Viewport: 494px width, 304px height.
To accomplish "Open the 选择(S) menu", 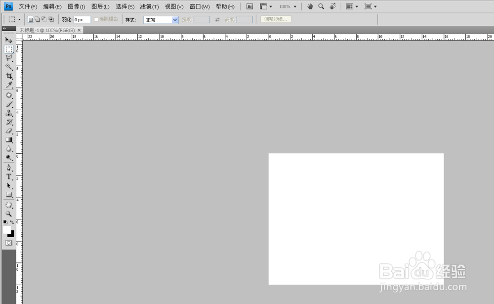I will [x=125, y=6].
